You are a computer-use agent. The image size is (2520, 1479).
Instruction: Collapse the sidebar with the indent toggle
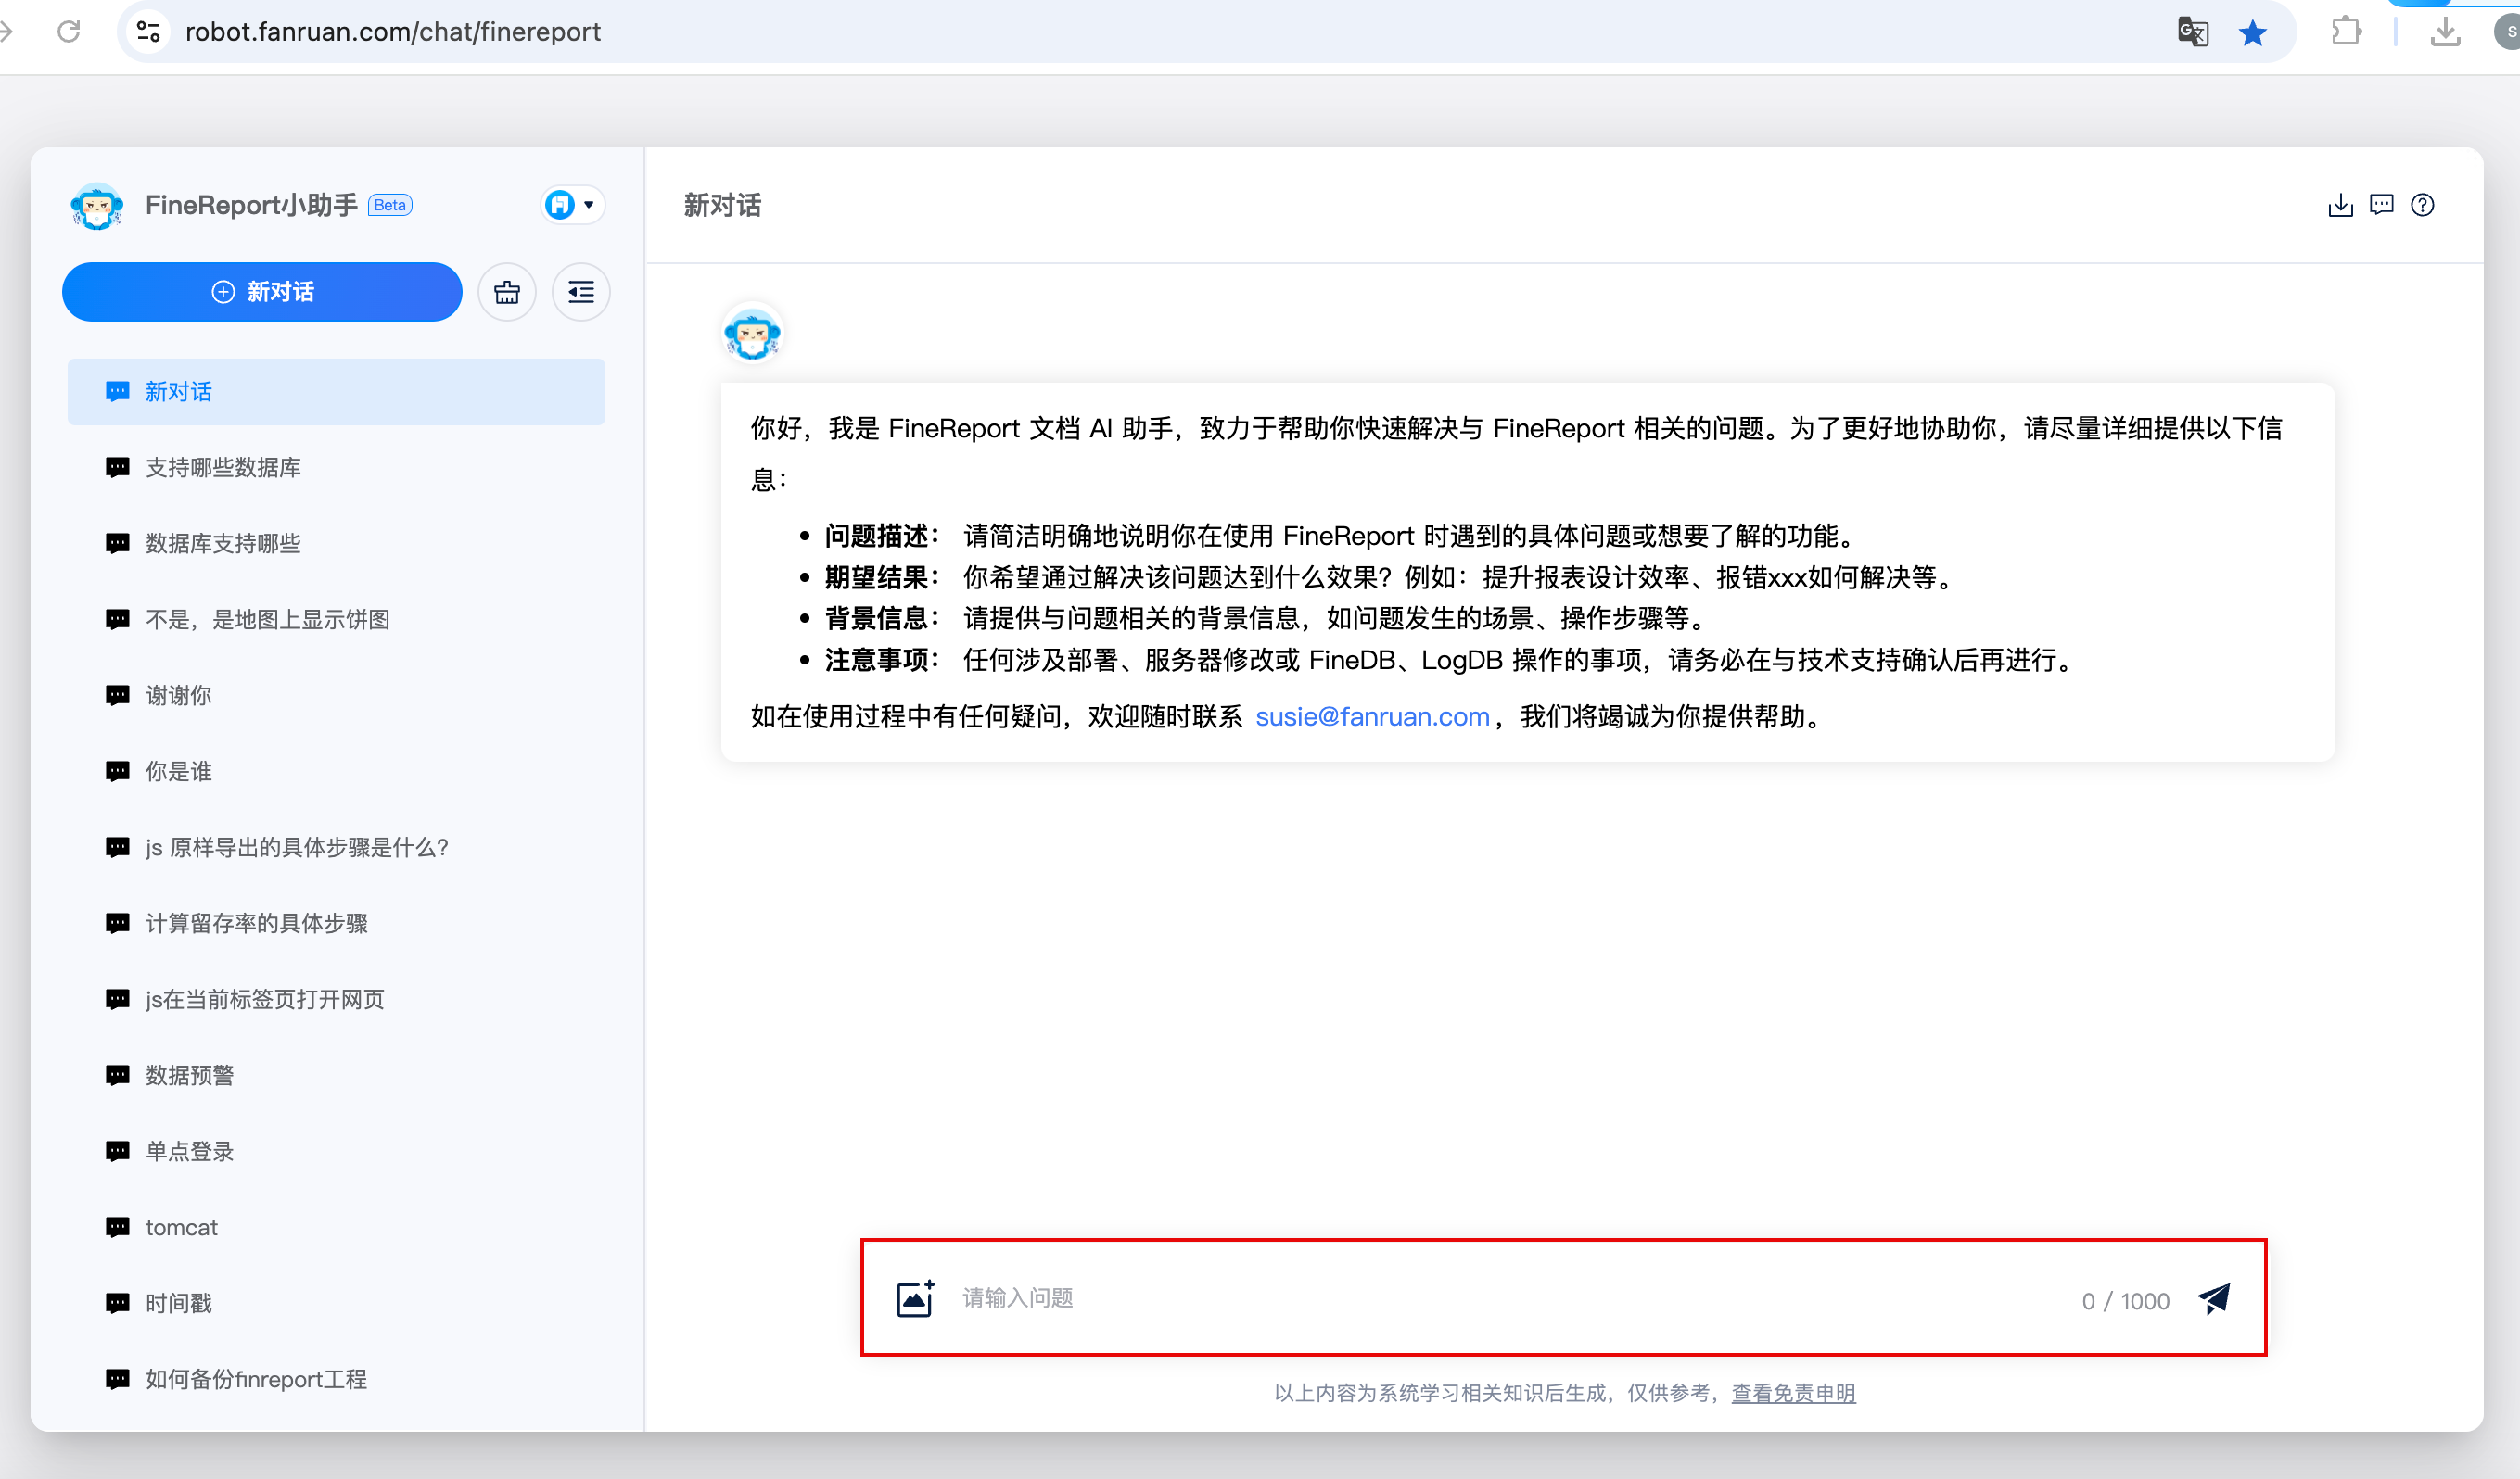point(581,292)
